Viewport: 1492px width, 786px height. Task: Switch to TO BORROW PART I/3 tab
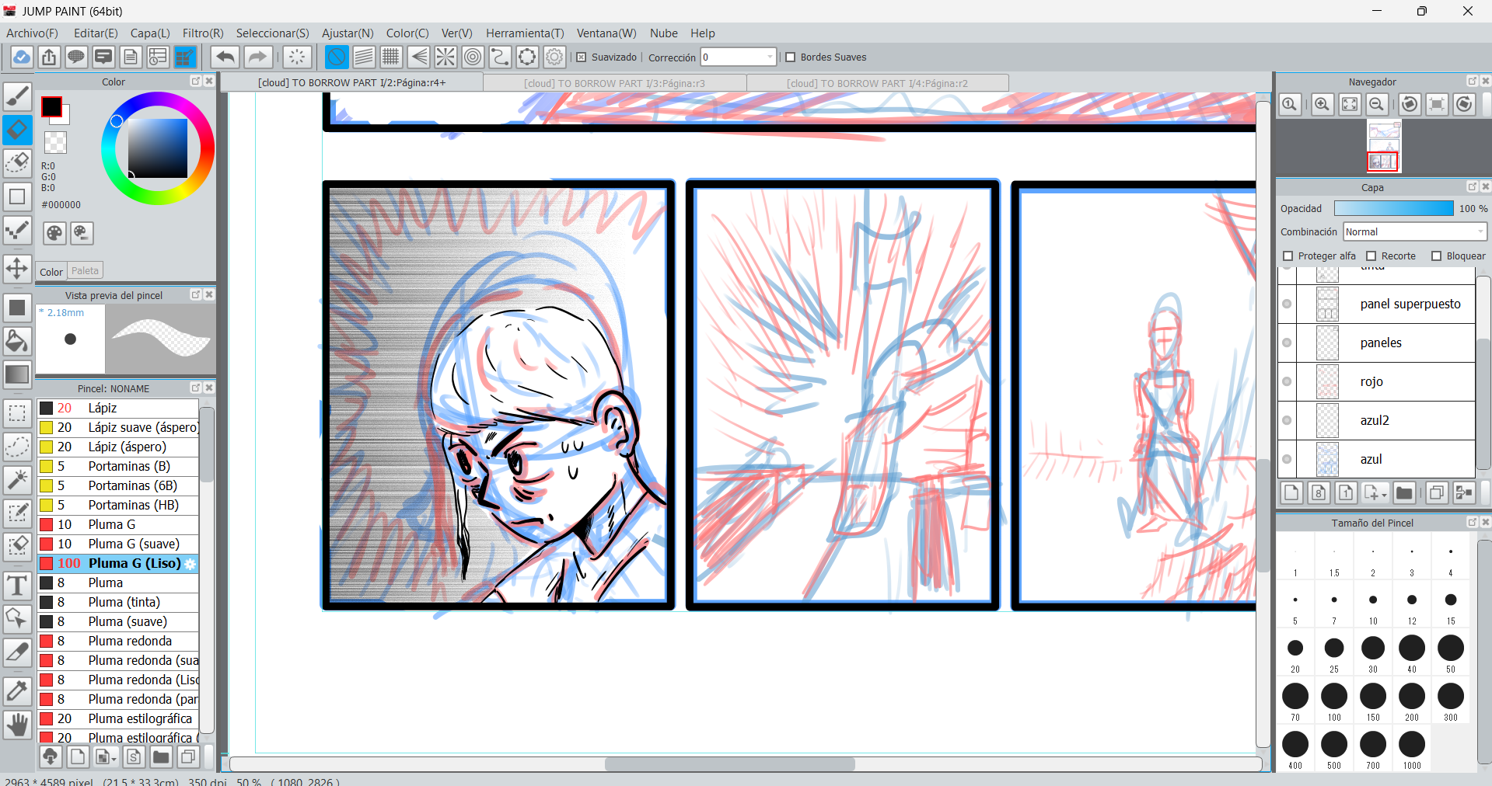pos(614,83)
